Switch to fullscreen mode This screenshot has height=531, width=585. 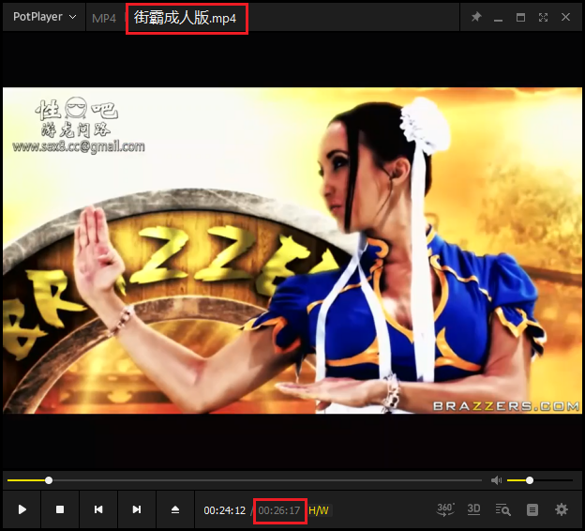click(543, 17)
